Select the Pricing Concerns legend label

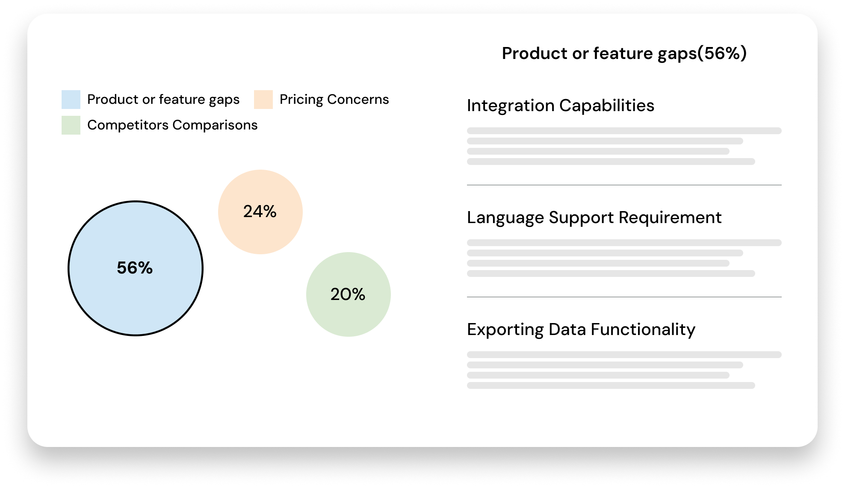pyautogui.click(x=334, y=100)
